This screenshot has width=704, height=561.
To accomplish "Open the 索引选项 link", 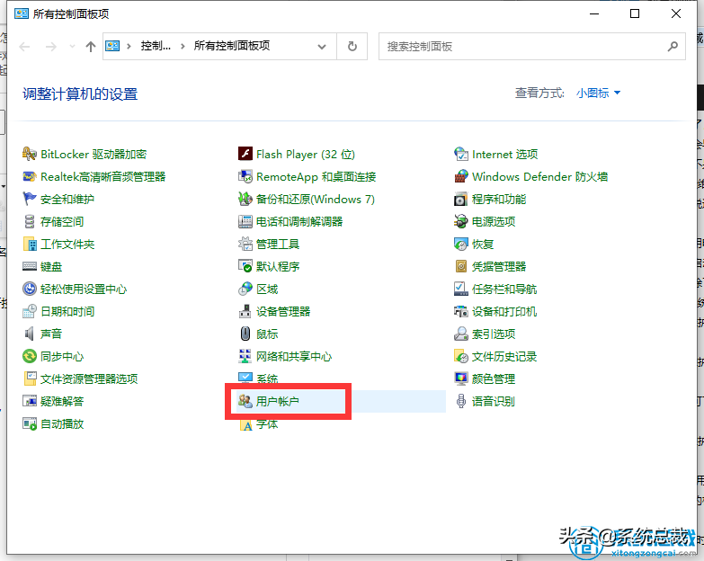I will (493, 334).
